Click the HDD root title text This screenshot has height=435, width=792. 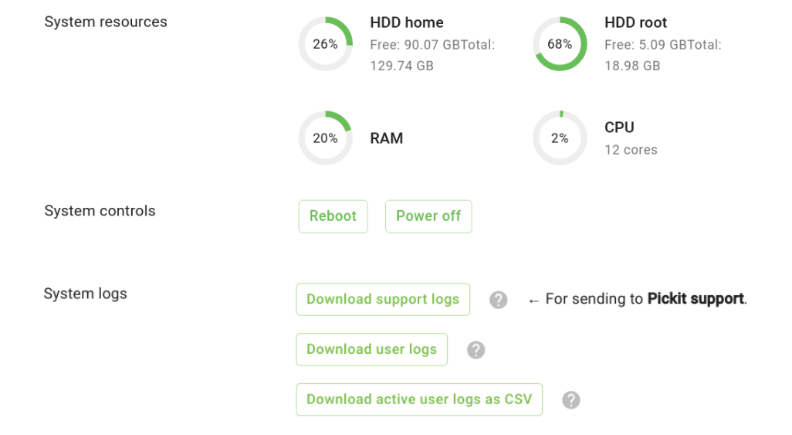635,22
